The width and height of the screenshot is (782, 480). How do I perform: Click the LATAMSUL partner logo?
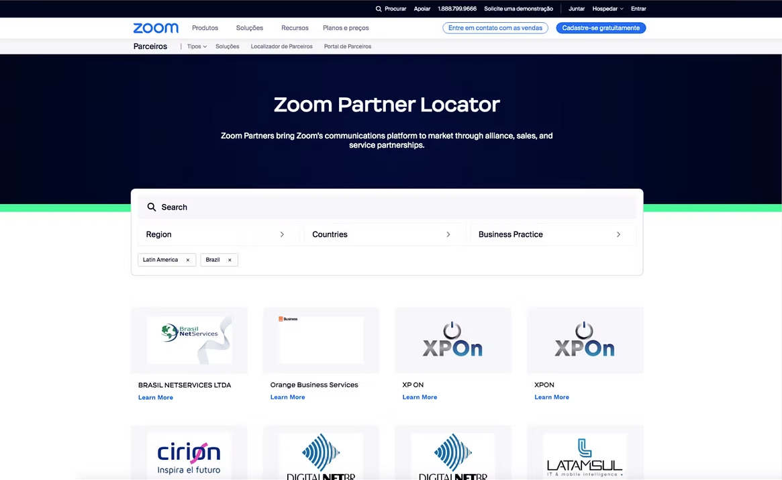(585, 453)
